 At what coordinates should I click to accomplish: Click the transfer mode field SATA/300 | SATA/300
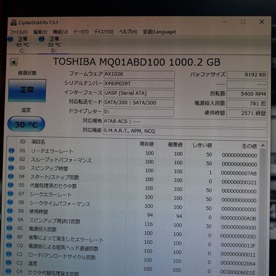point(139,103)
